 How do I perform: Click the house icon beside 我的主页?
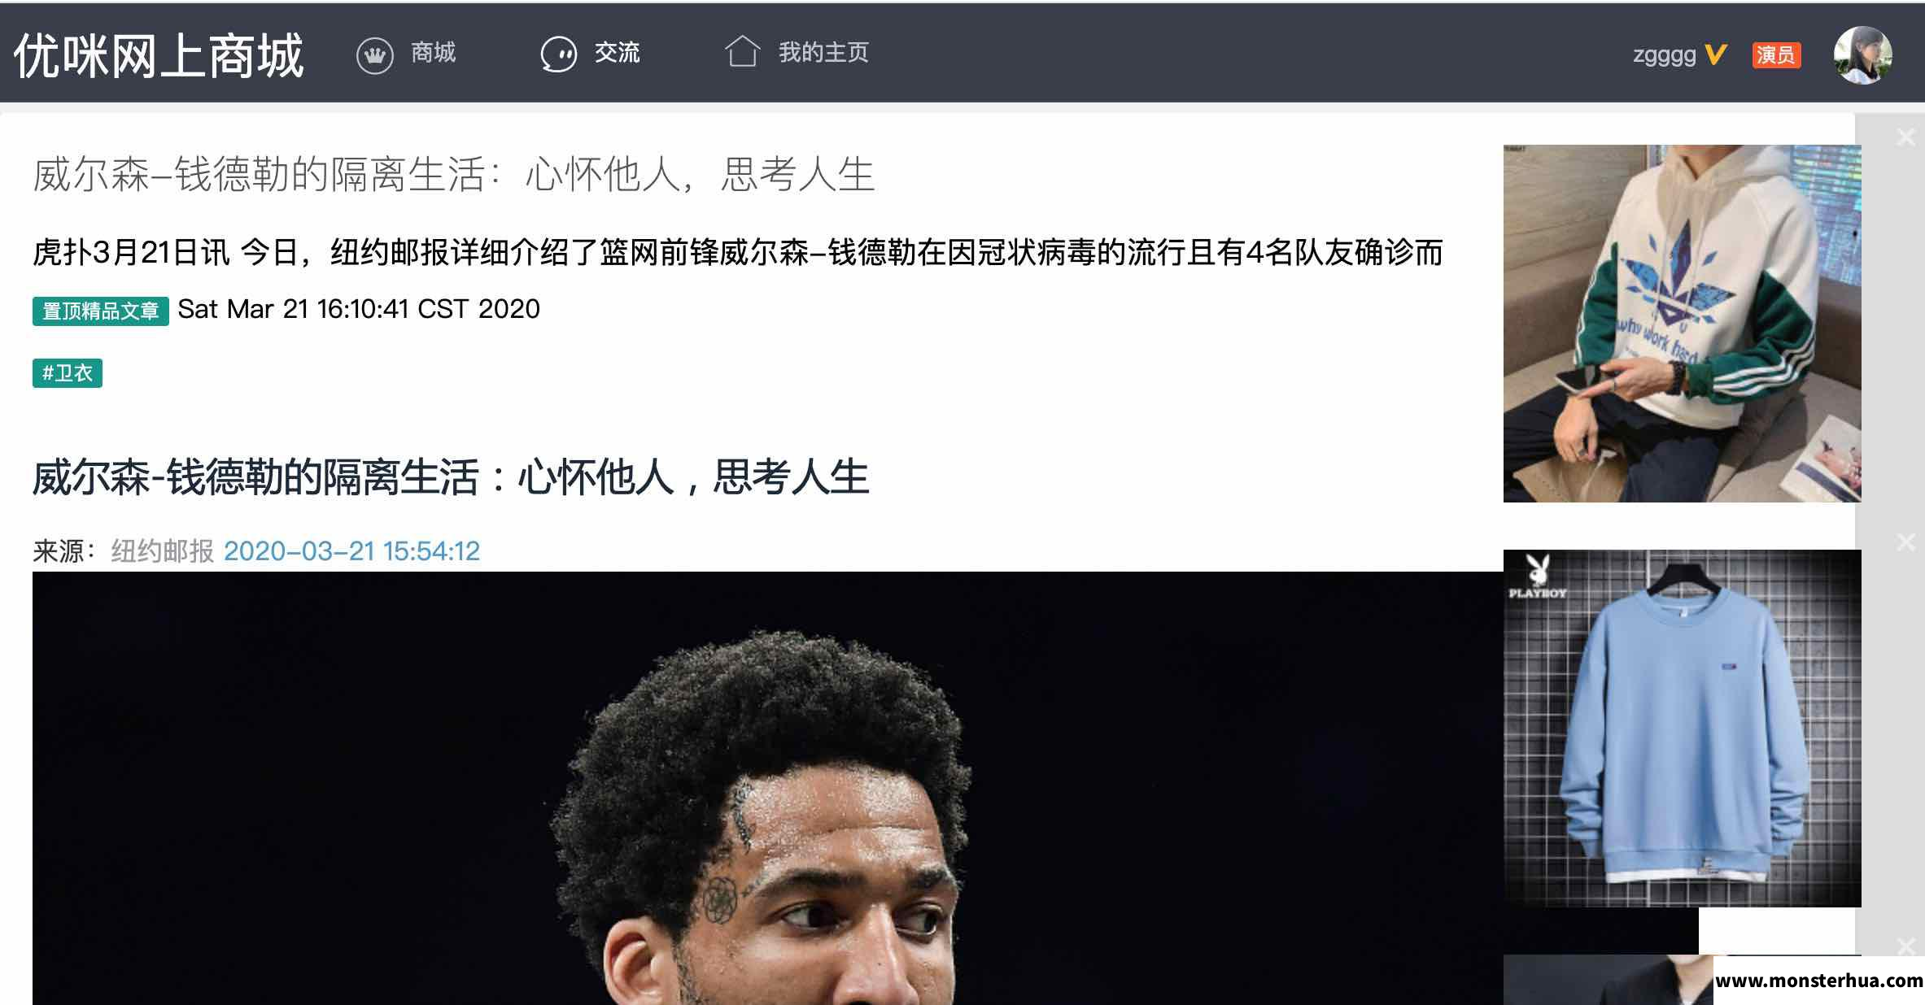[x=742, y=51]
